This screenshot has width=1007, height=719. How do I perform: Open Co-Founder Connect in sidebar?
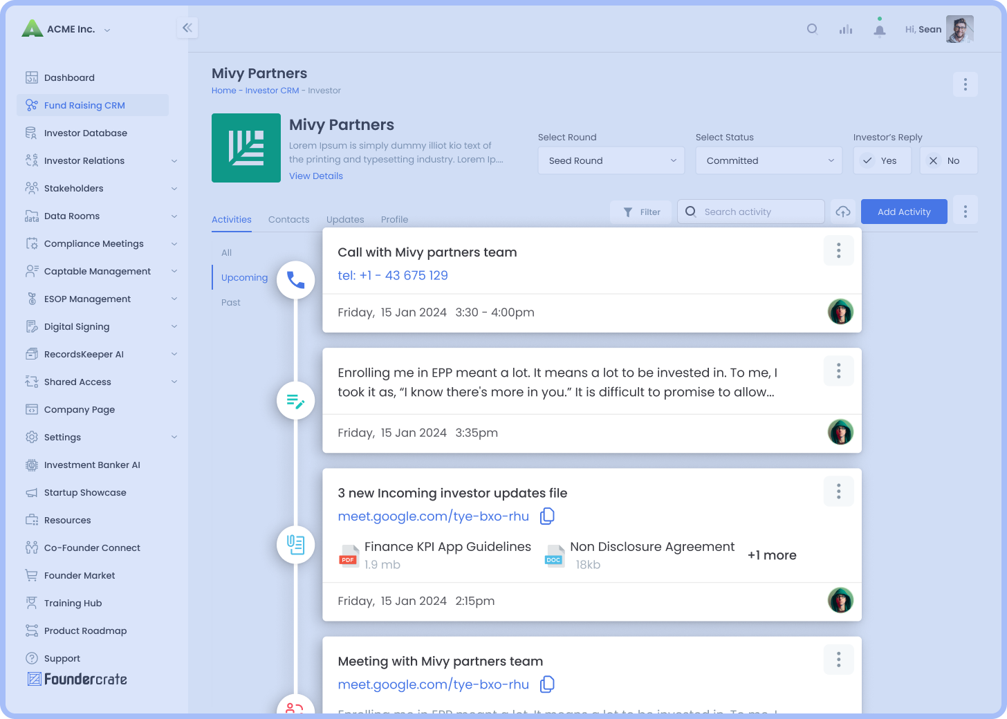[x=93, y=548]
